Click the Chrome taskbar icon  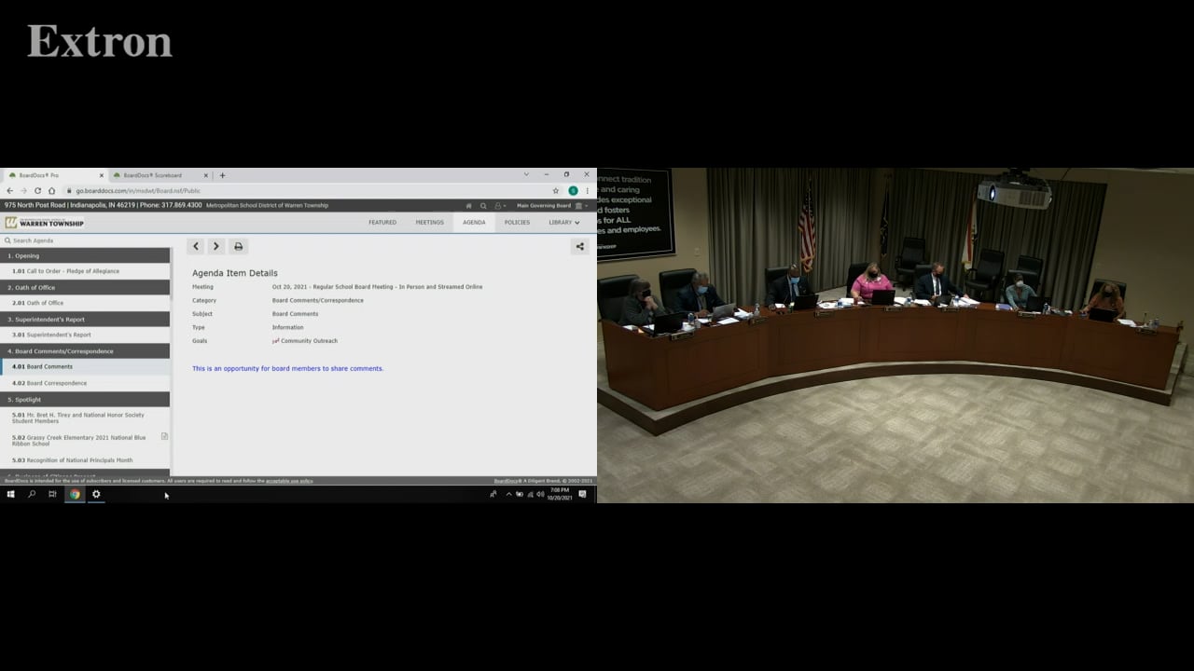point(75,494)
